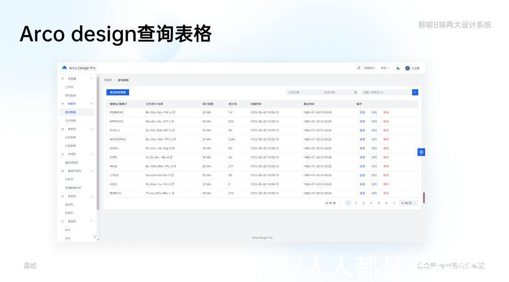Open the search with the blue magnifier icon
This screenshot has height=282, width=509.
[414, 92]
